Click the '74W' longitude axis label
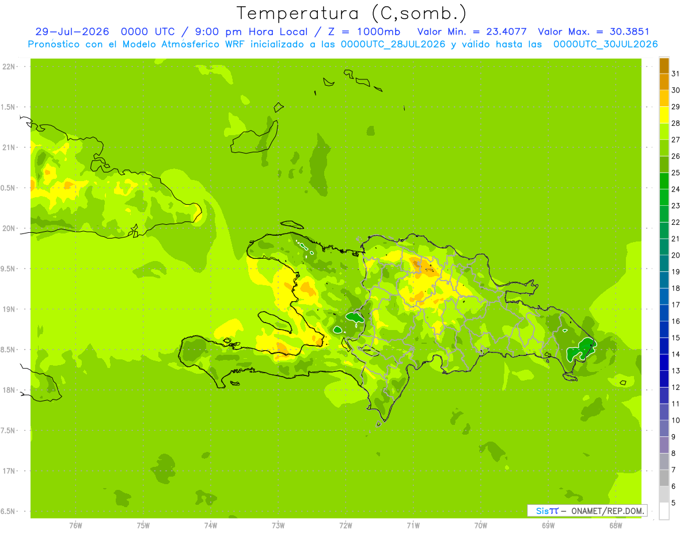Screen dimensions: 691x533 (x=211, y=525)
